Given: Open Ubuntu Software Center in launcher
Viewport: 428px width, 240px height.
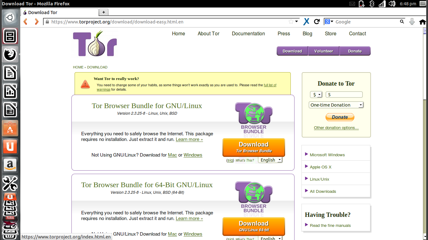Looking at the screenshot, I should click(x=10, y=128).
